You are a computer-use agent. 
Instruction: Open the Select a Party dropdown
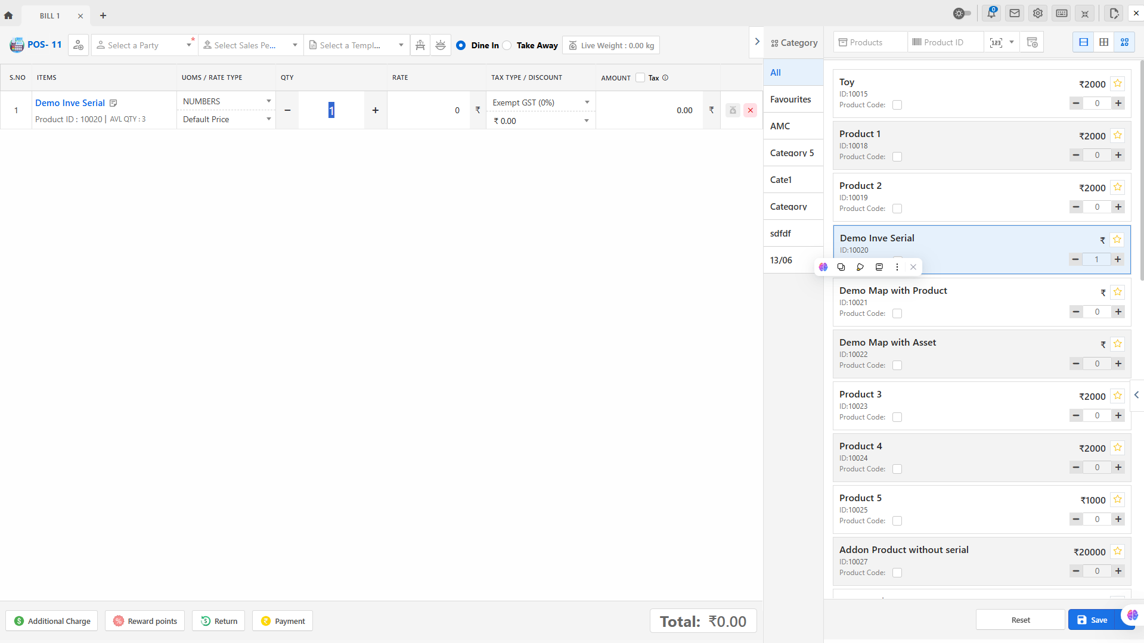[144, 45]
